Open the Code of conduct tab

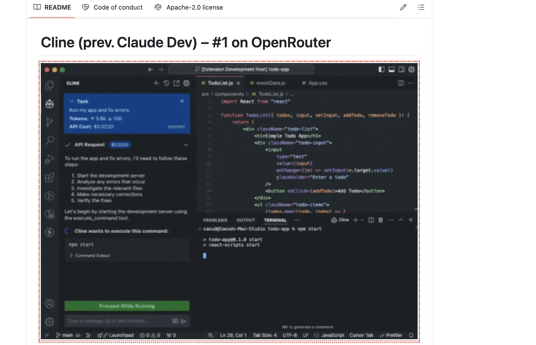(112, 8)
